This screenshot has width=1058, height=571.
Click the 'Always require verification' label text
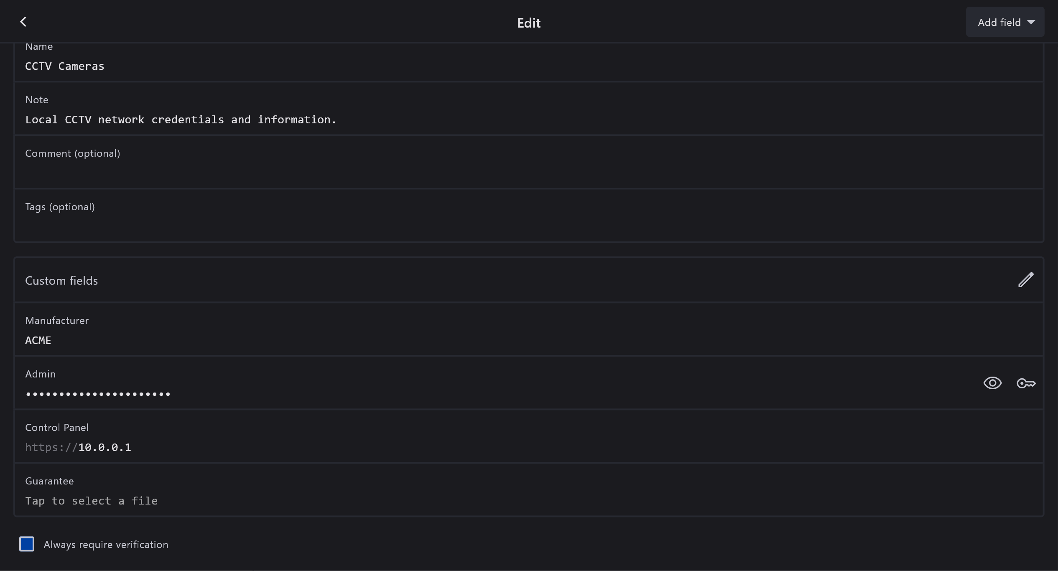point(106,544)
